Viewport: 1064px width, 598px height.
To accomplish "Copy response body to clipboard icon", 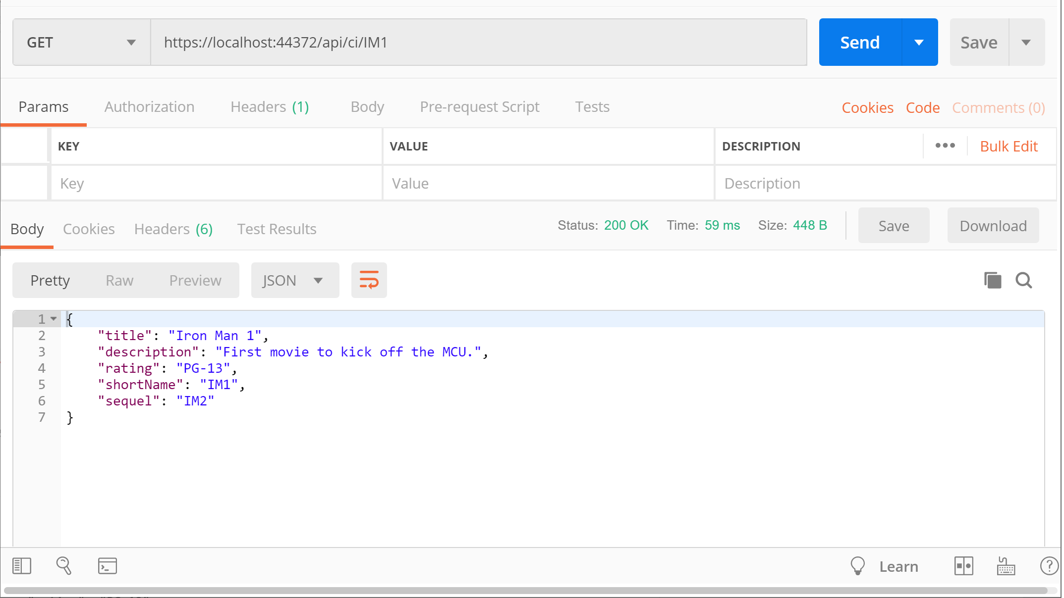I will pyautogui.click(x=993, y=280).
